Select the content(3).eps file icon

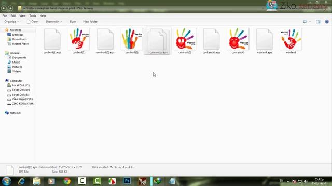[158, 40]
